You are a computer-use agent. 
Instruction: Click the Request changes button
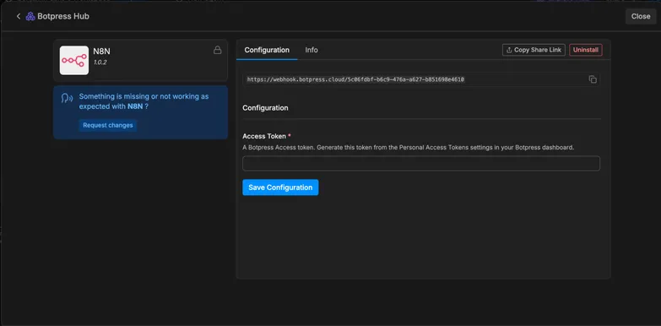tap(108, 125)
